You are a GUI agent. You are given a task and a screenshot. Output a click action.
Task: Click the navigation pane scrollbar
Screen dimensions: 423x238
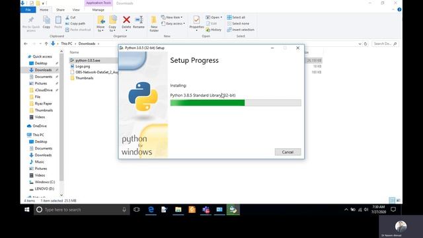[x=61, y=116]
